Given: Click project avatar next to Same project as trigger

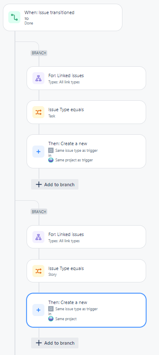Looking at the screenshot, I should pos(51,160).
